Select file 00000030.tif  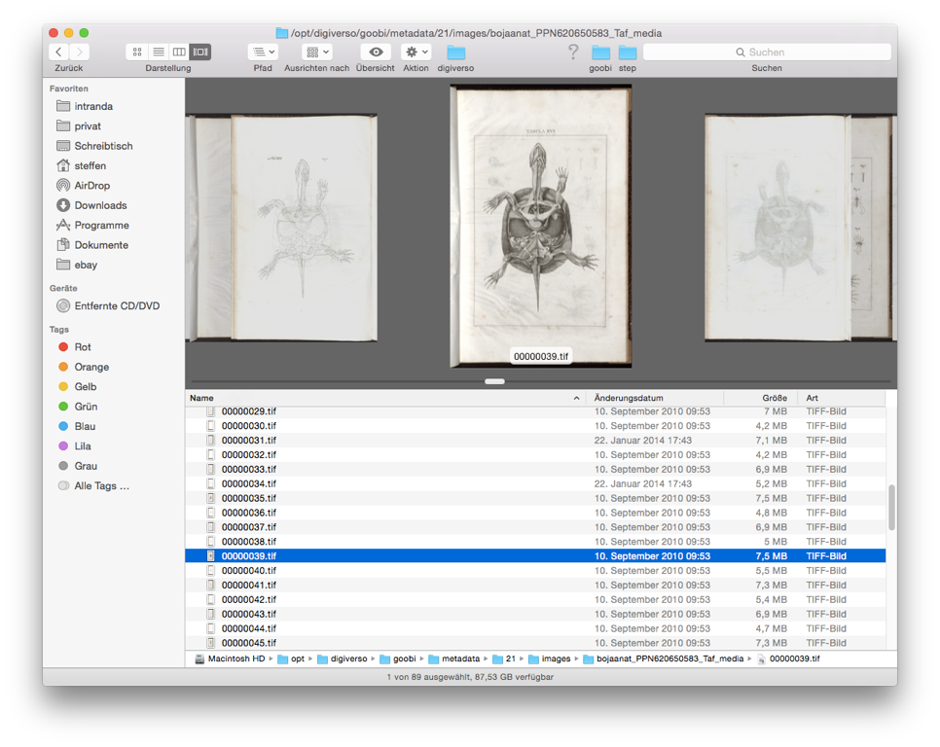coord(535,426)
